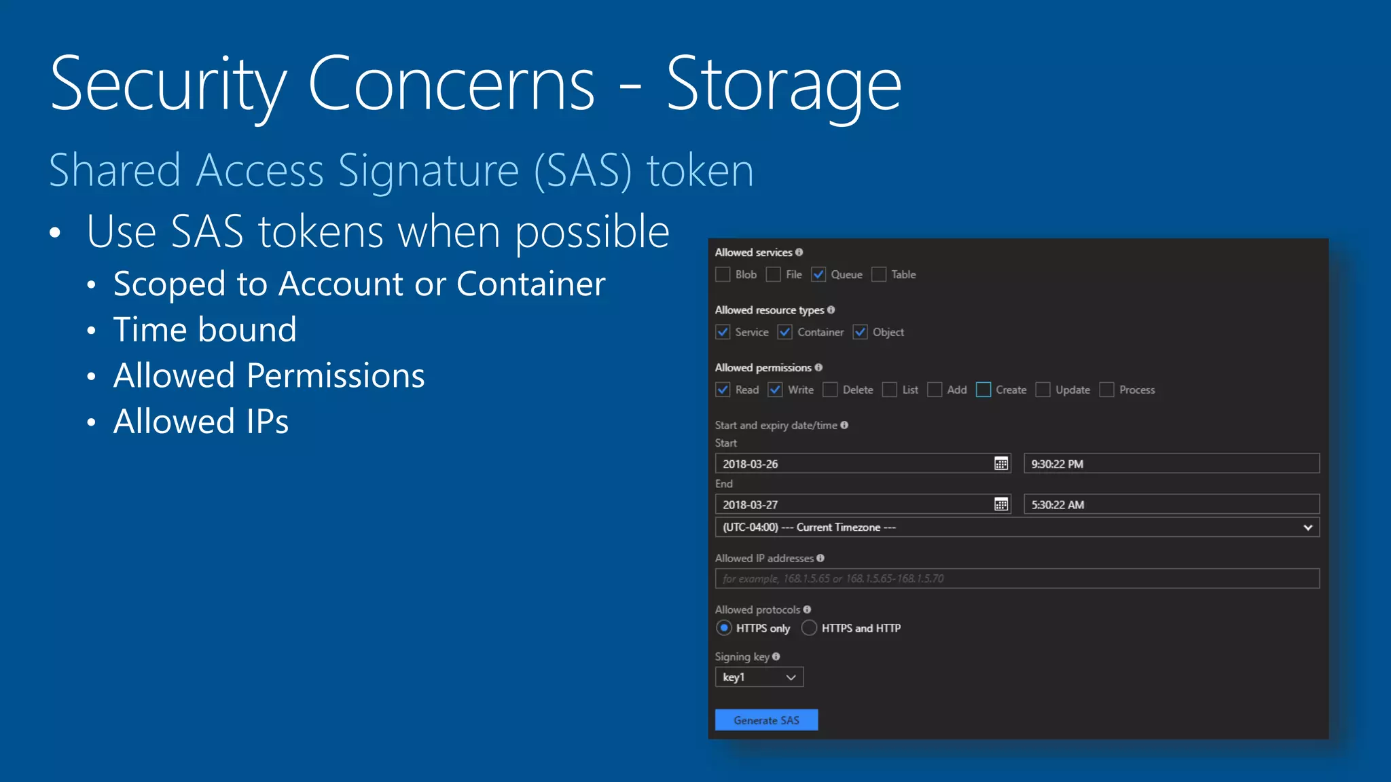Enable the Blob service checkbox
1391x782 pixels.
(x=723, y=274)
